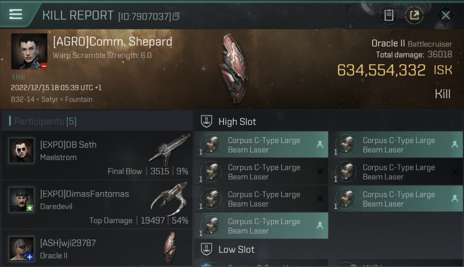The width and height of the screenshot is (464, 267).
Task: Select the Oracle II ship image
Action: pos(234,68)
